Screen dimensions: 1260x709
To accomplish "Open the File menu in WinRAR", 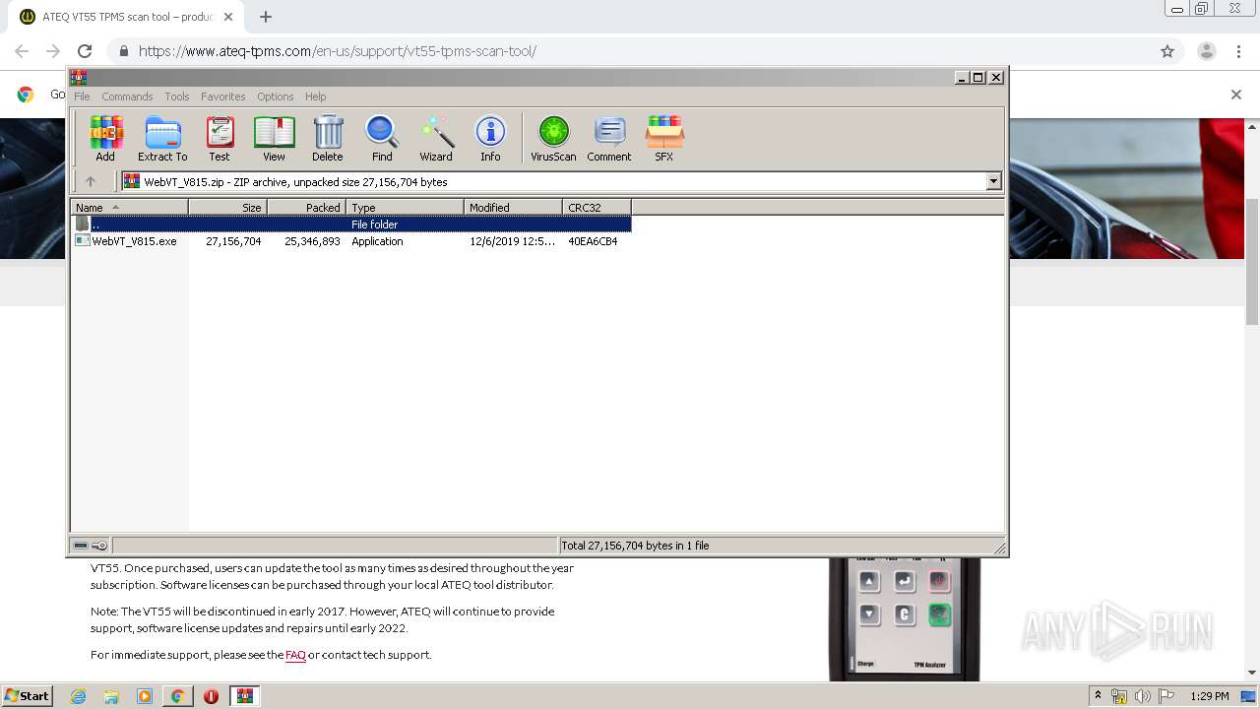I will point(82,97).
